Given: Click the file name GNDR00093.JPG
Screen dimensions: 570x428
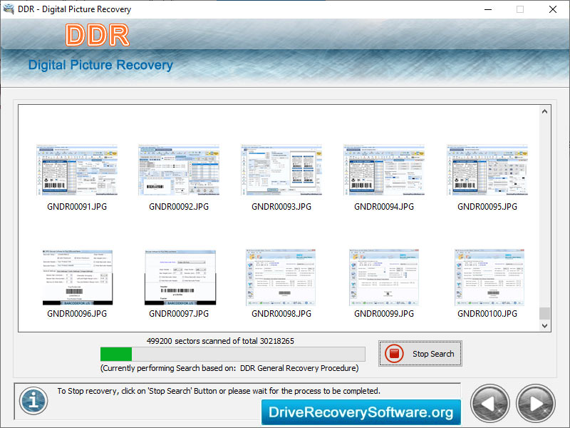Looking at the screenshot, I should pyautogui.click(x=281, y=207).
